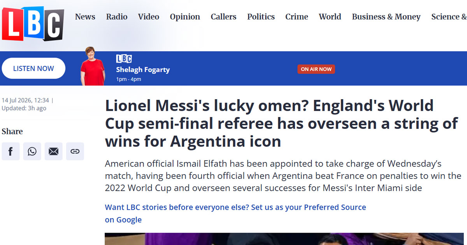Image resolution: width=467 pixels, height=245 pixels.
Task: Open the News menu item
Action: [85, 17]
